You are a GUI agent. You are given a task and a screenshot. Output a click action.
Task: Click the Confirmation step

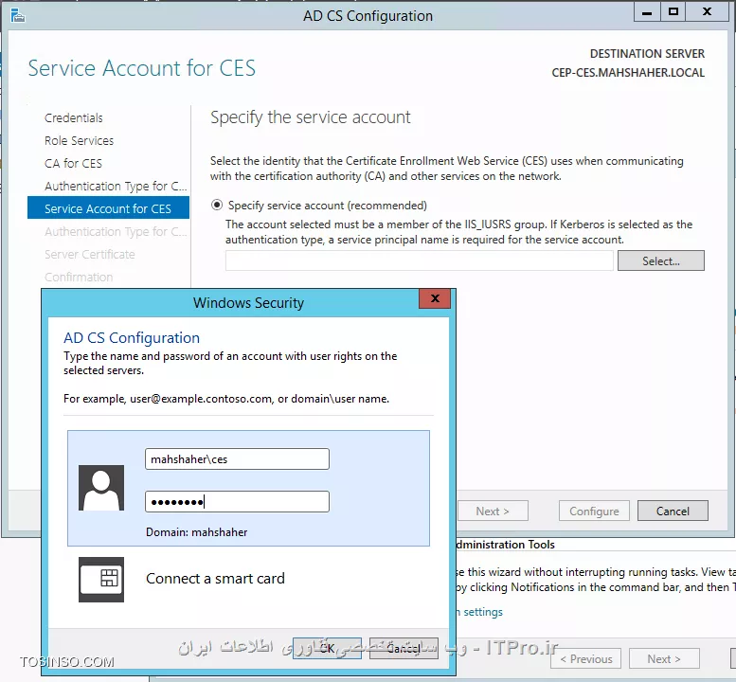click(79, 277)
